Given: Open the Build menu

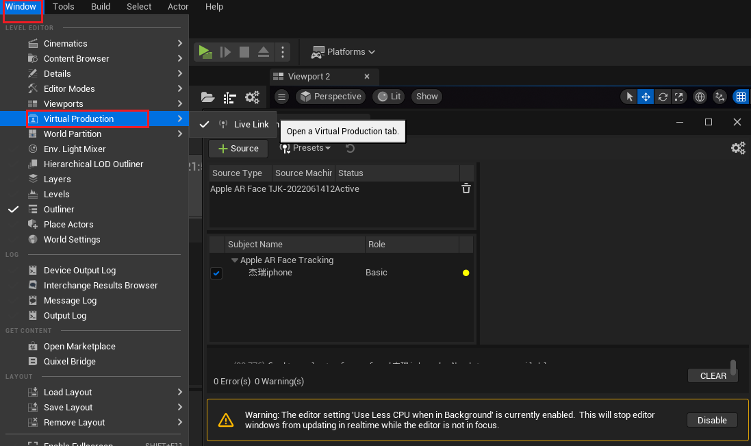Looking at the screenshot, I should click(x=101, y=7).
